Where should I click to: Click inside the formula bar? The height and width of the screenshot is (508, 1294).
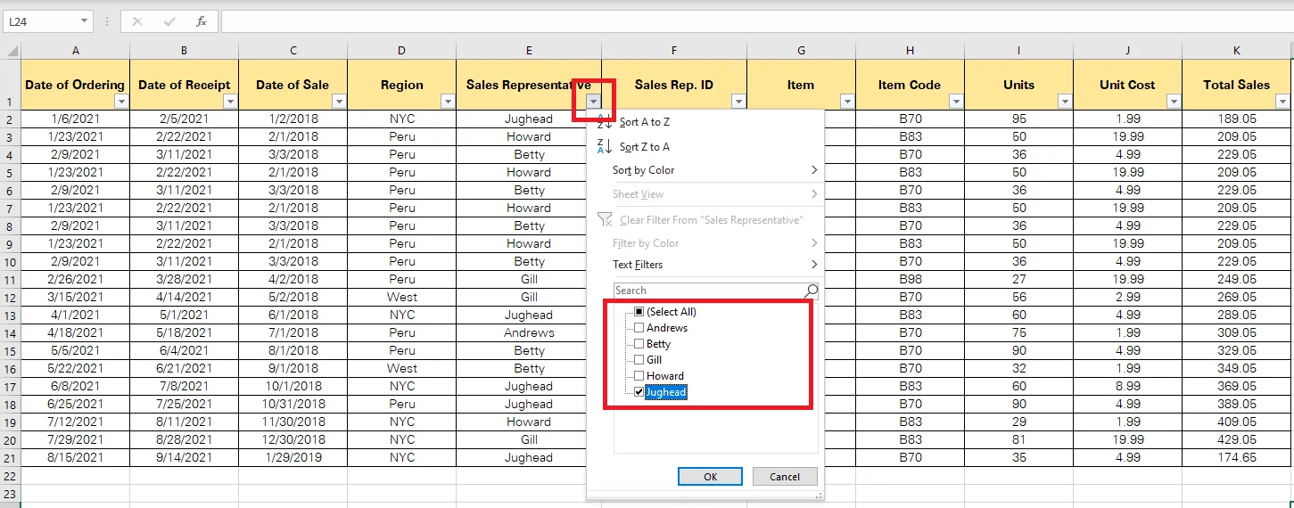point(756,21)
